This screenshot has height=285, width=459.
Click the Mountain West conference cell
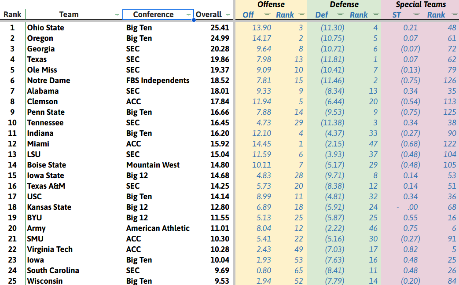(153, 165)
